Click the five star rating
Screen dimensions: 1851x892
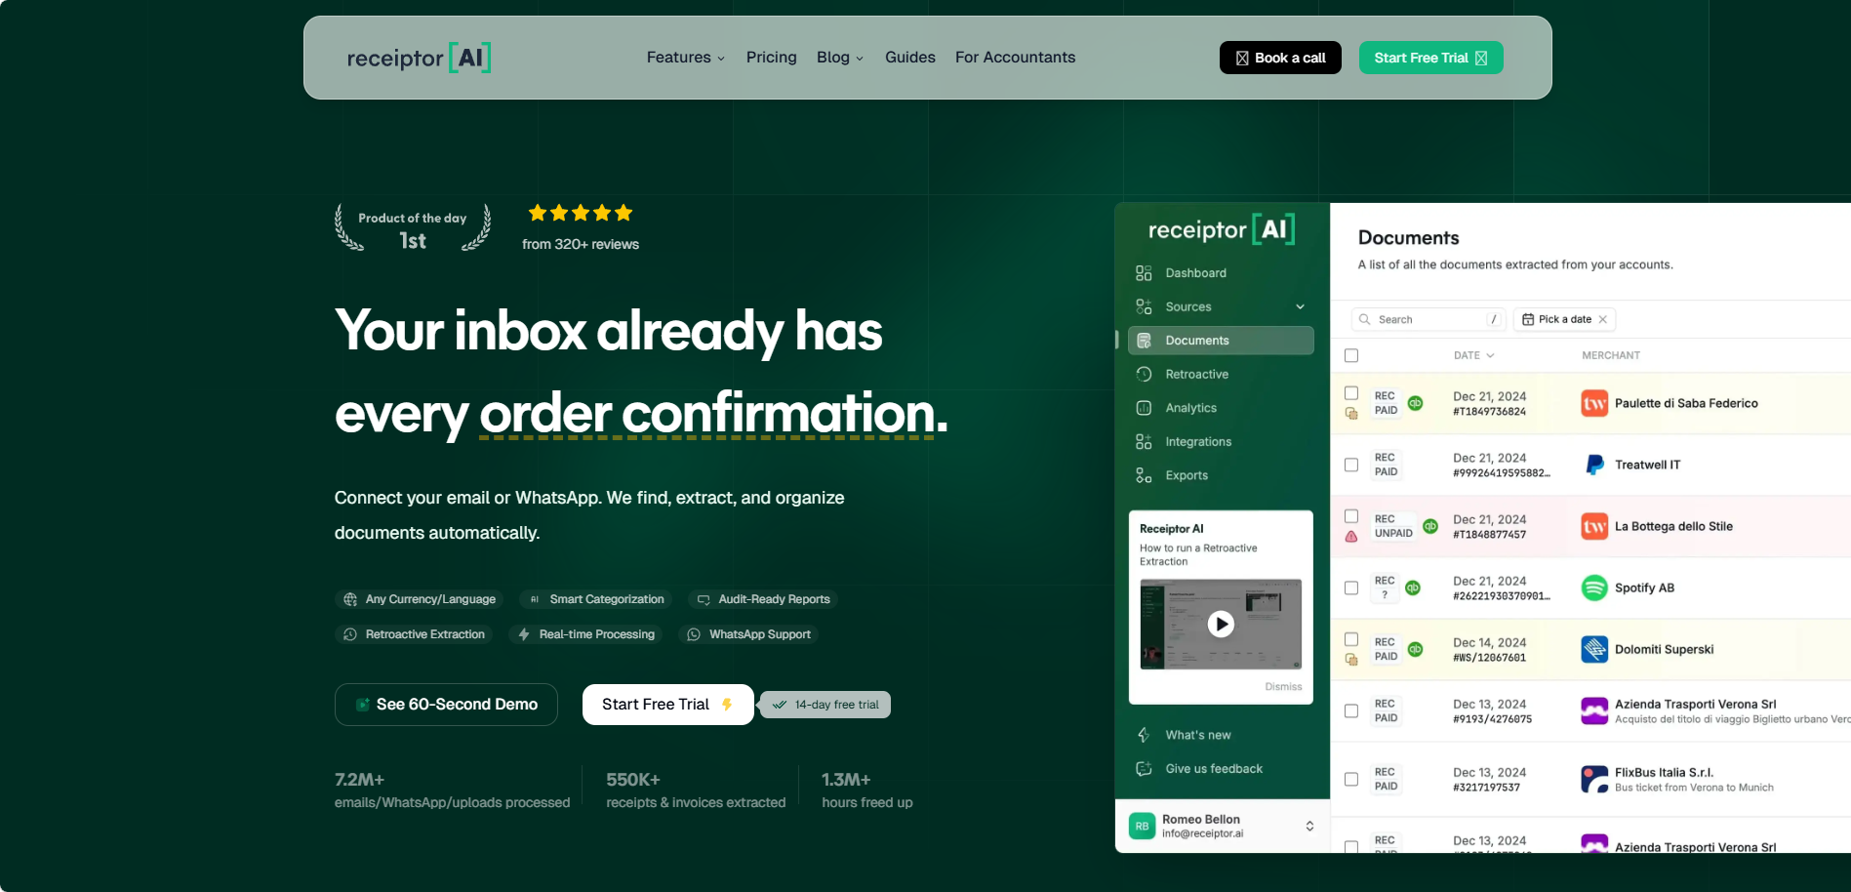tap(581, 213)
